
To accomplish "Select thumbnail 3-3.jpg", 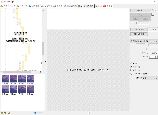I will 22,79.
